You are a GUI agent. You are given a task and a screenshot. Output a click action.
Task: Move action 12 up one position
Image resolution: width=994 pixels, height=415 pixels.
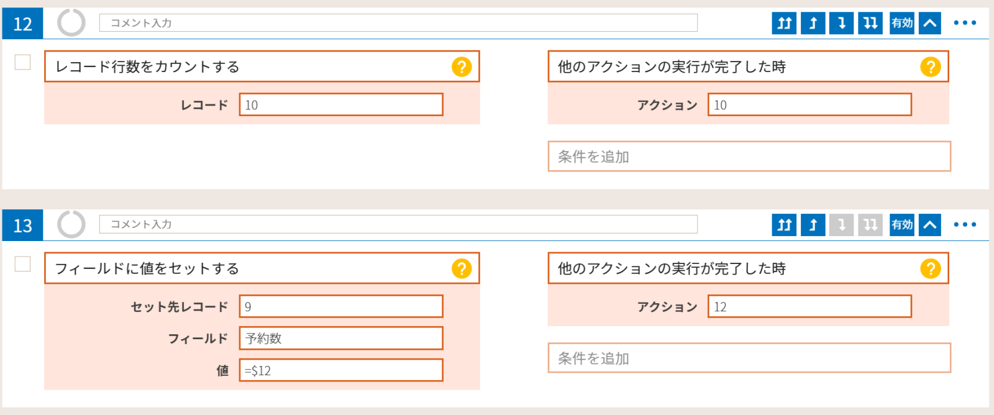click(x=813, y=23)
